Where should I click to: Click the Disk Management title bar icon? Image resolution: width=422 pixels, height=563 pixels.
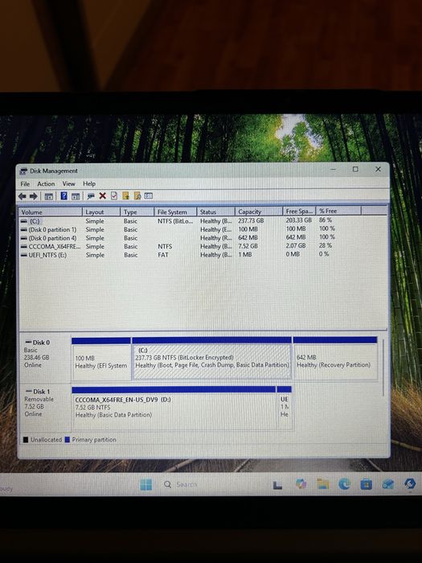tap(23, 171)
